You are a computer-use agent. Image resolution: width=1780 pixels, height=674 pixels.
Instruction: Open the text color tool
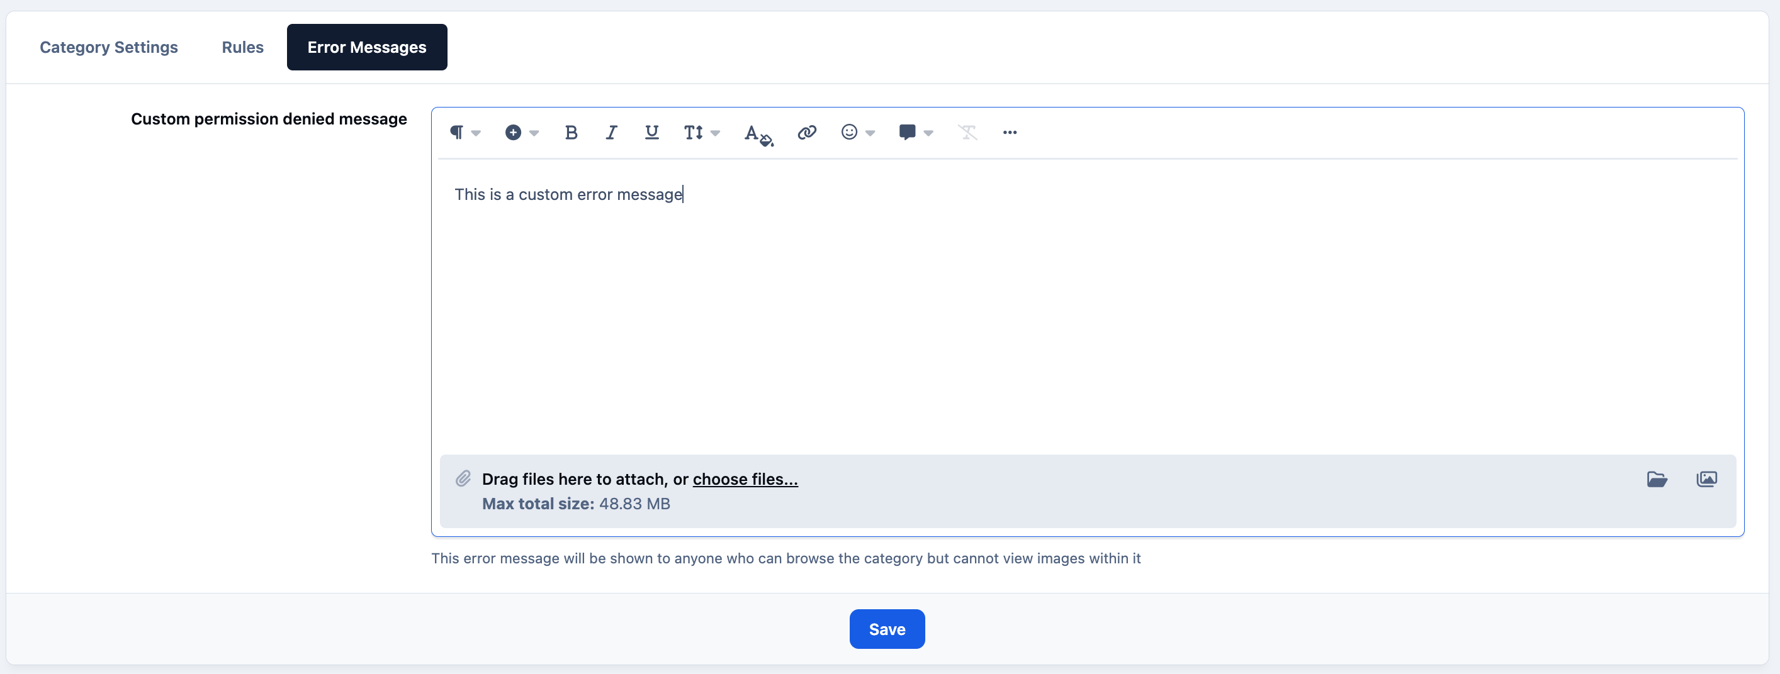758,134
